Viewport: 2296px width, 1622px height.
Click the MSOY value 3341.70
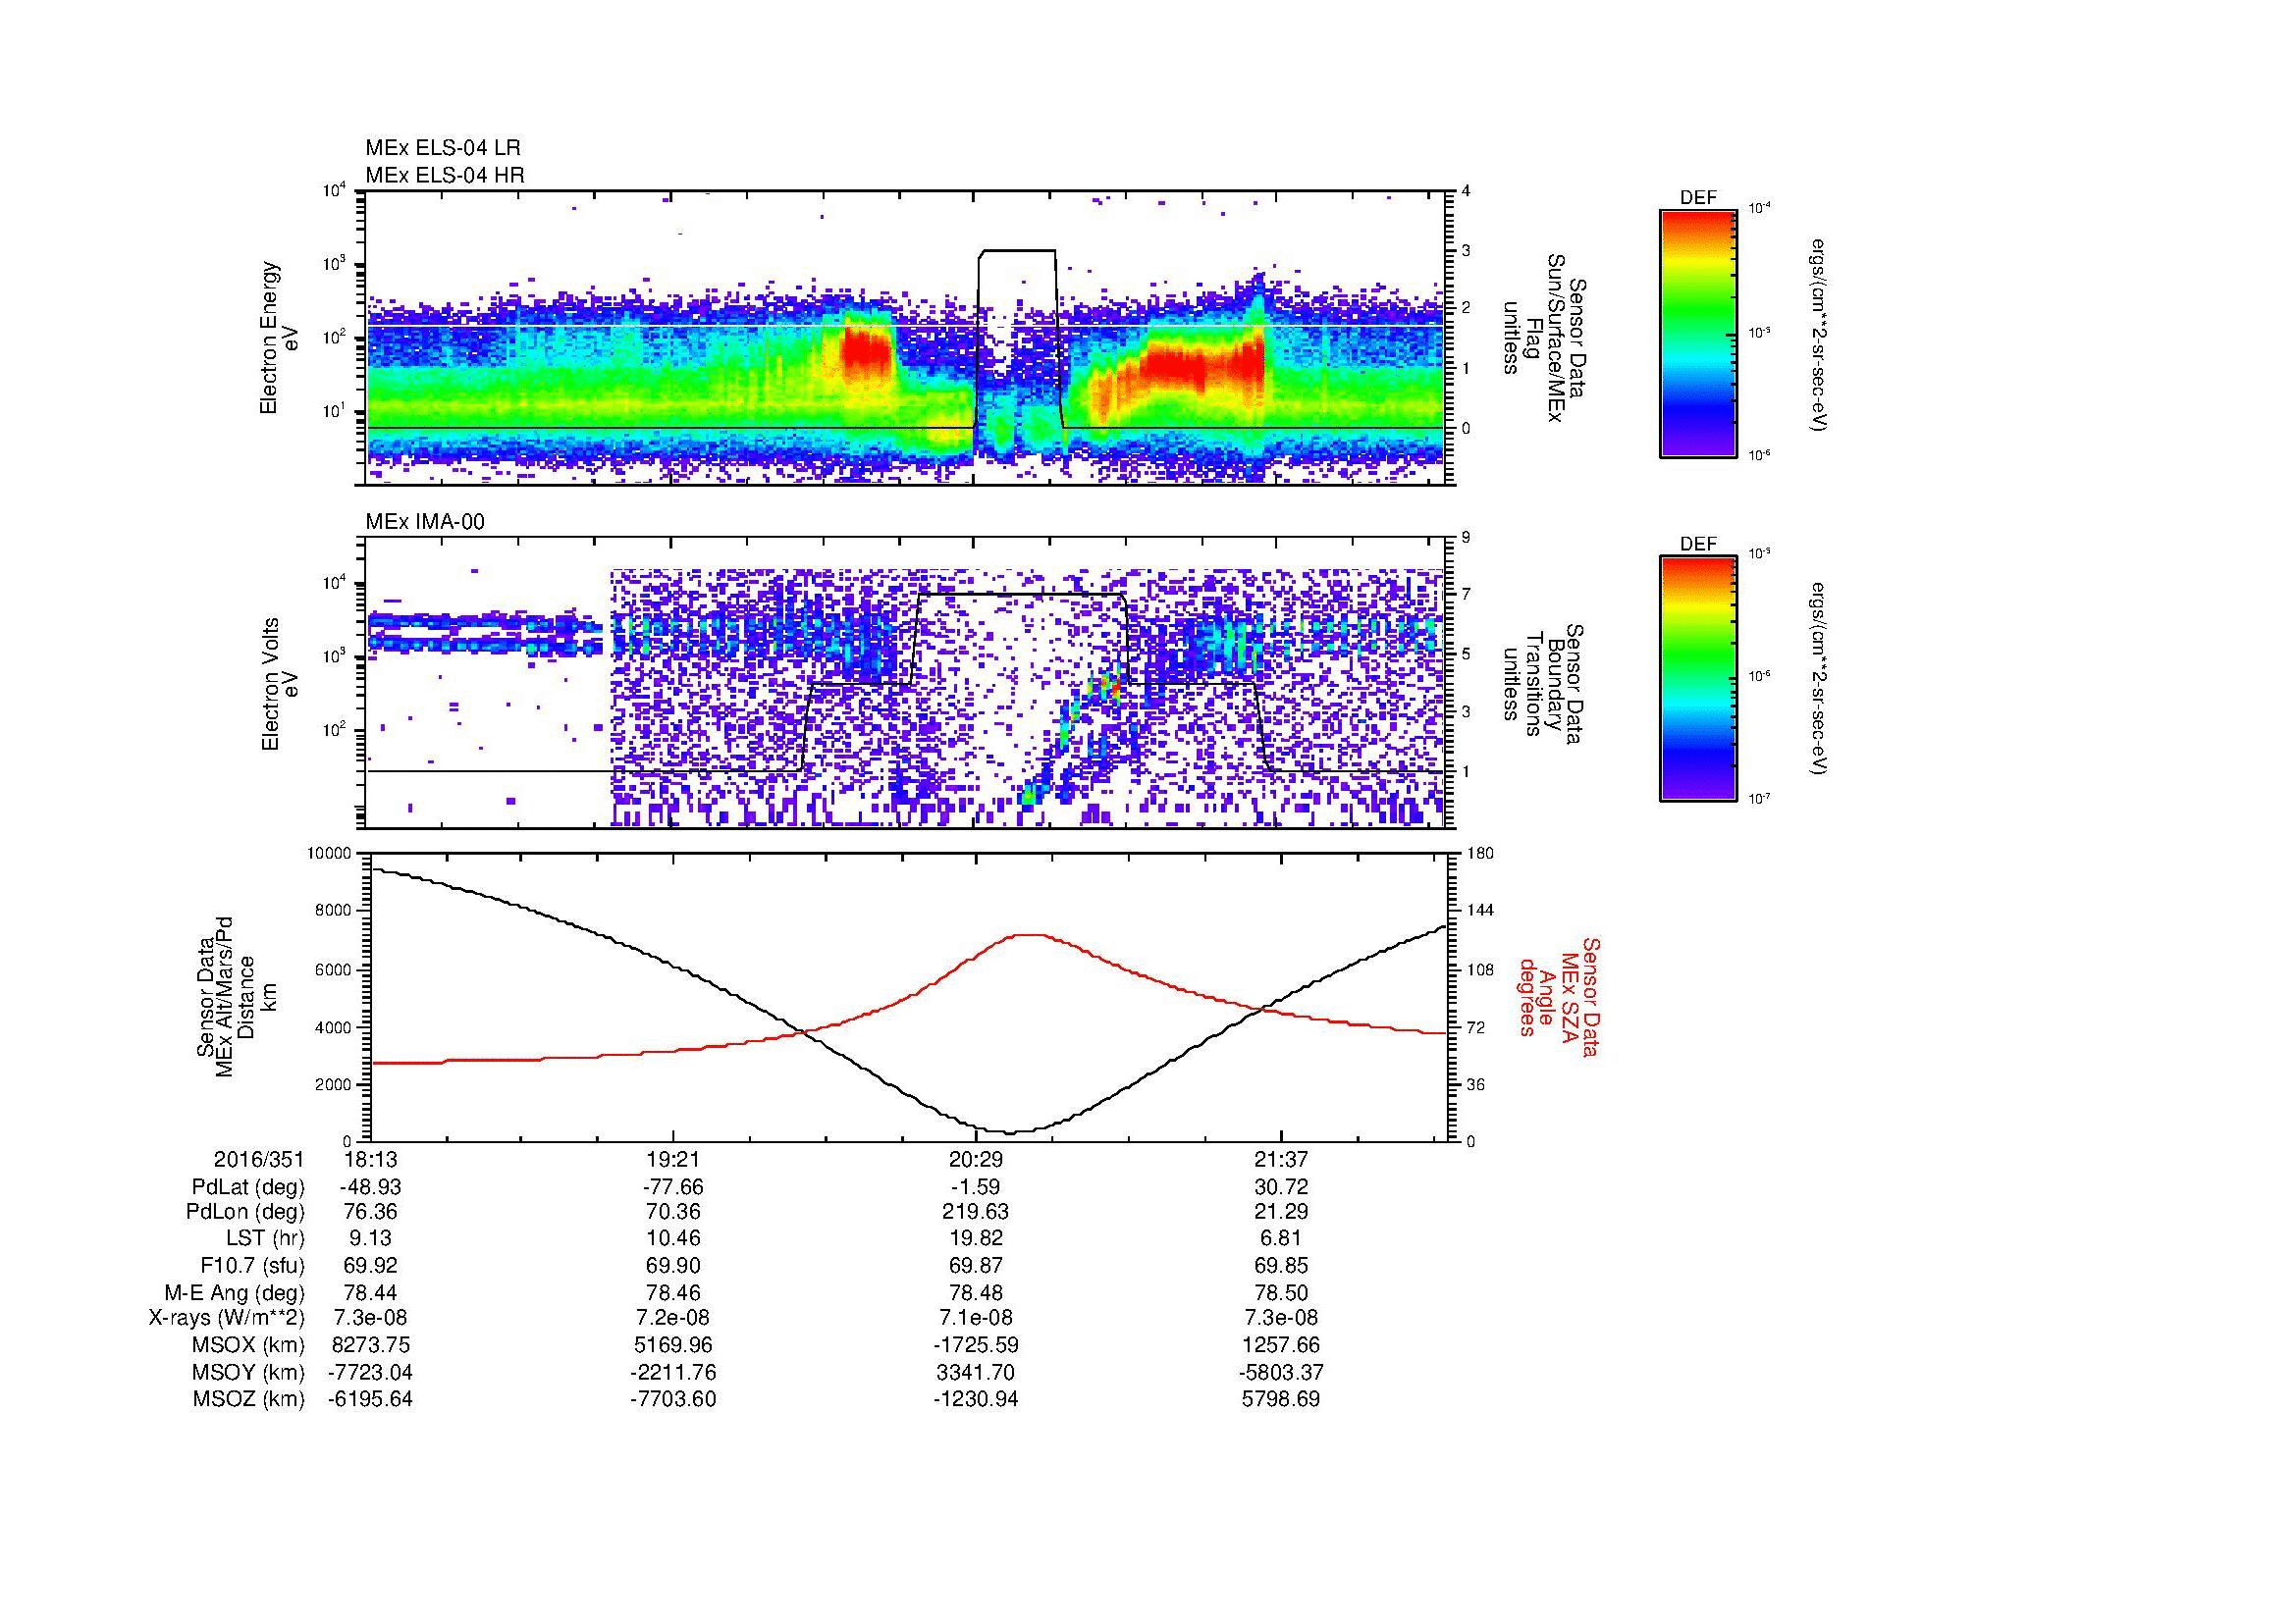(976, 1372)
